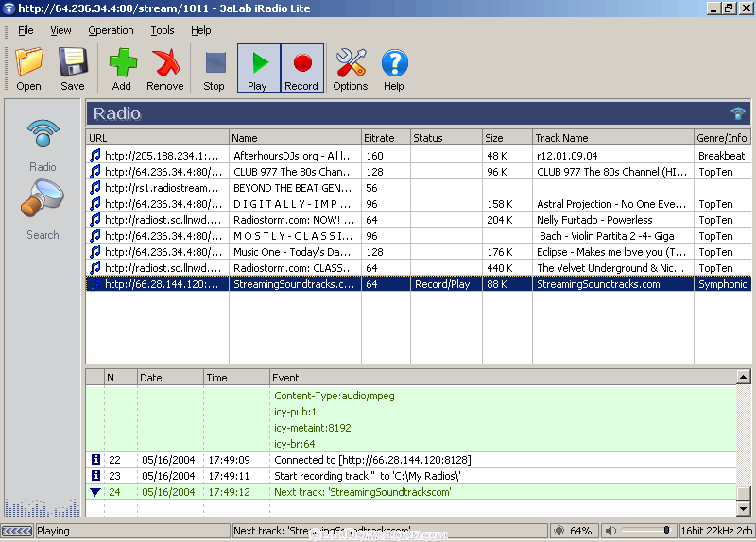Viewport: 756px width, 542px height.
Task: Sort by Genre/Info column header
Action: (x=722, y=138)
